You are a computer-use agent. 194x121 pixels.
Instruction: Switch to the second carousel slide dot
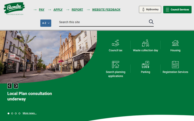click(12, 113)
